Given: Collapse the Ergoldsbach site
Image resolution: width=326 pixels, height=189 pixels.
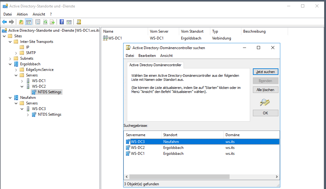Looking at the screenshot, I should pos(10,64).
